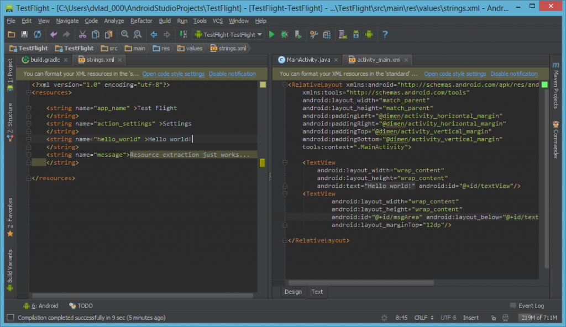Click the Synchronize refresh icon
This screenshot has height=327, width=566.
(x=38, y=35)
